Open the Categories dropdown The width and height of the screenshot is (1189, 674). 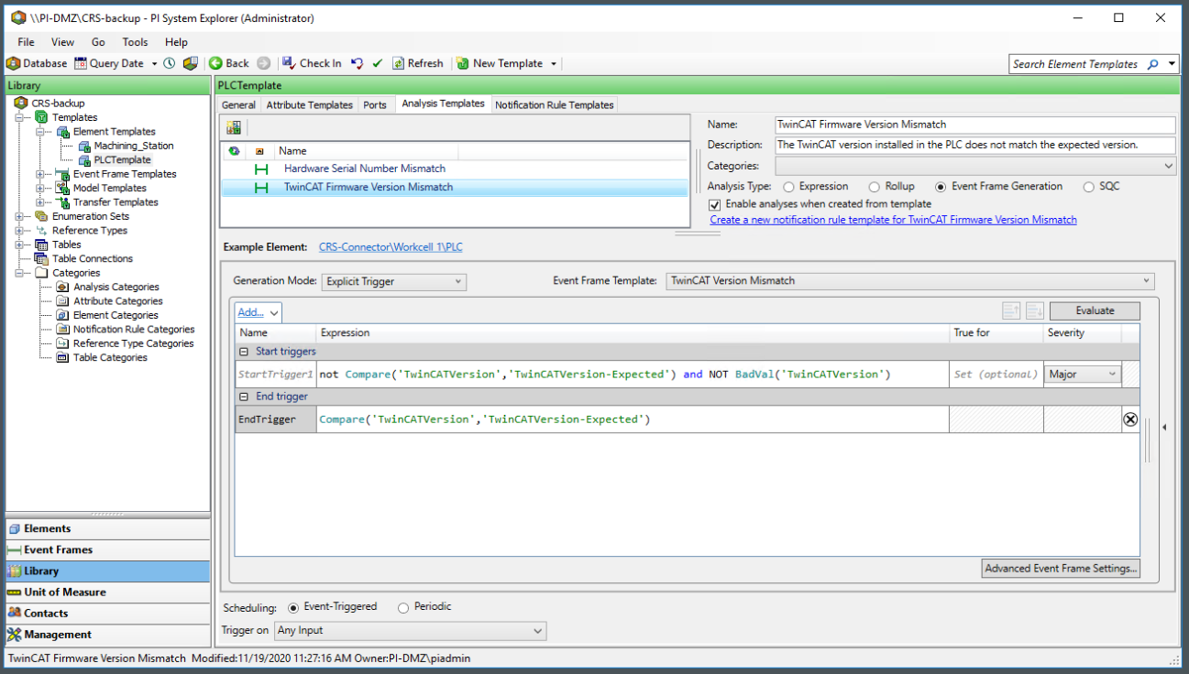tap(975, 166)
